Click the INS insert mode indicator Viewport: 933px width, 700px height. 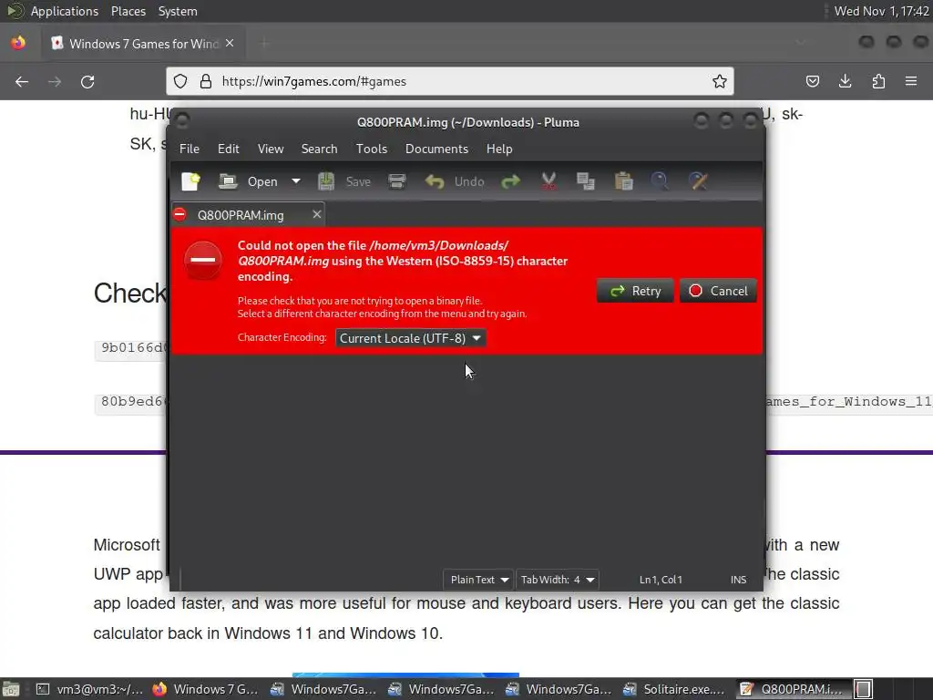click(738, 579)
